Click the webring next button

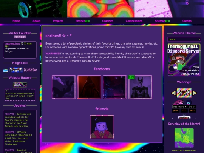(192, 110)
